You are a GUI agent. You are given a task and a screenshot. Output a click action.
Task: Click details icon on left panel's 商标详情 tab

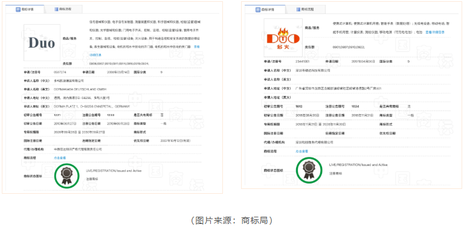click(18, 9)
